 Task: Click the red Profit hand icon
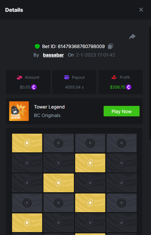[114, 77]
